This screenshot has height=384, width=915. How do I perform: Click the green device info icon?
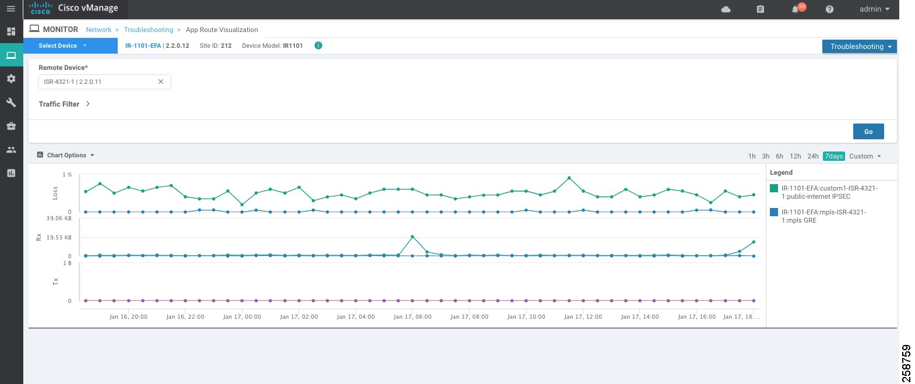pyautogui.click(x=318, y=45)
